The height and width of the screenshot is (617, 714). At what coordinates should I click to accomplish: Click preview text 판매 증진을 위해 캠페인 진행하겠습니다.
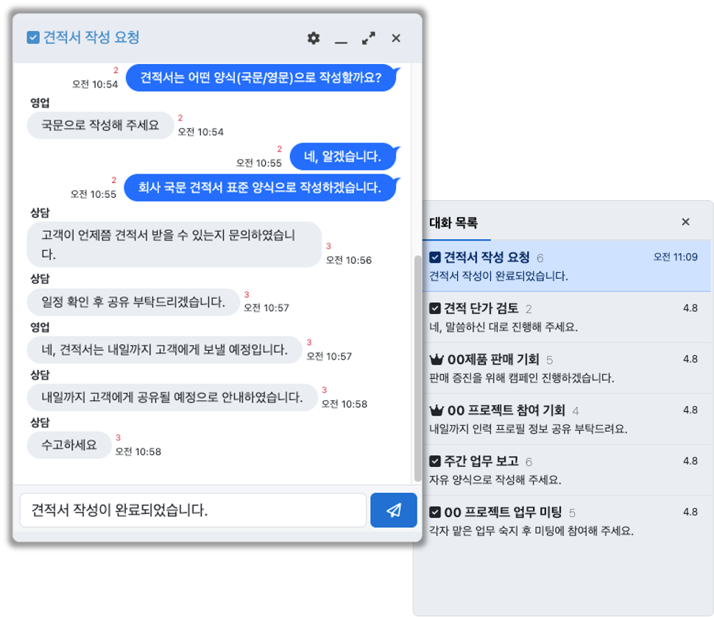click(522, 378)
